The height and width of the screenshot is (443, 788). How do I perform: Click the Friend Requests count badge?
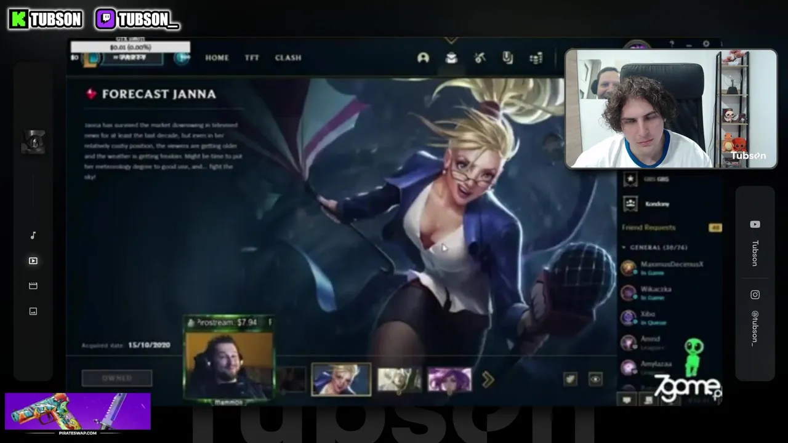coord(715,228)
